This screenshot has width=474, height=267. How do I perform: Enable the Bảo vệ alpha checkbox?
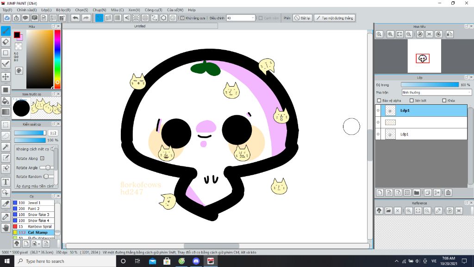pos(380,100)
